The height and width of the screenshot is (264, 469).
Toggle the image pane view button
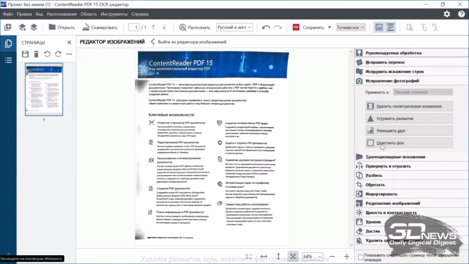pos(379,27)
